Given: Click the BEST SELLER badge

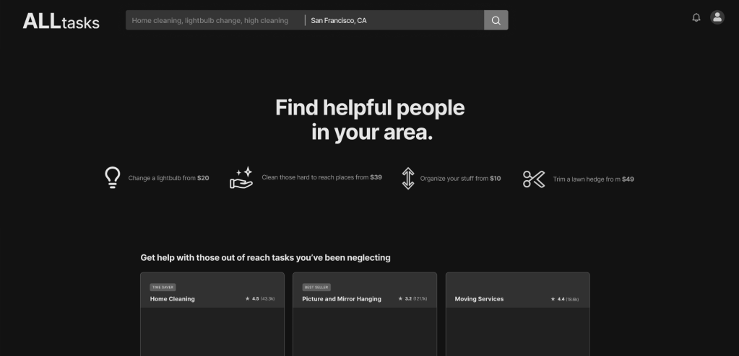Looking at the screenshot, I should pyautogui.click(x=316, y=287).
